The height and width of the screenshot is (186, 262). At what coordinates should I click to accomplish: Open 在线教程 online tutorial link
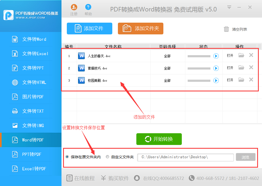click(x=80, y=178)
